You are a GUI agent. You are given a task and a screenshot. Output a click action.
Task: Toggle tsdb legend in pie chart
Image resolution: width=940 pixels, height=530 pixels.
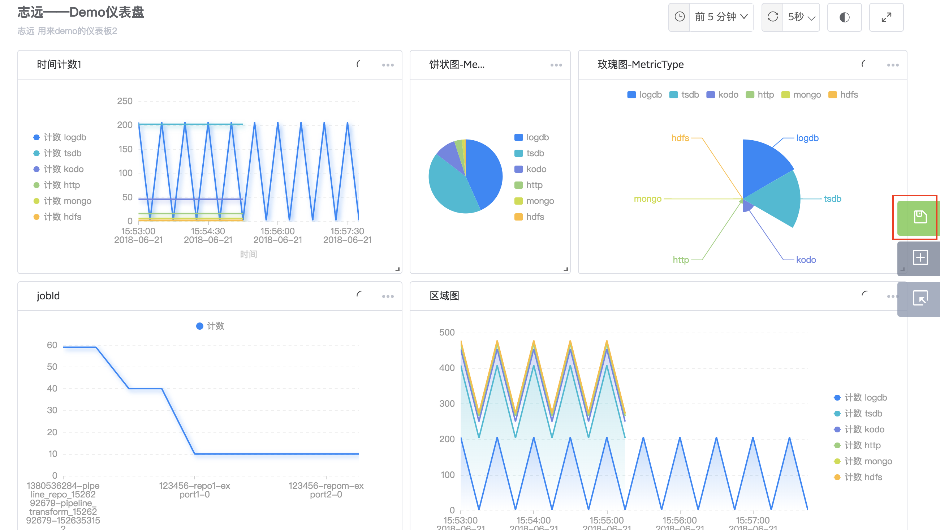pos(529,153)
